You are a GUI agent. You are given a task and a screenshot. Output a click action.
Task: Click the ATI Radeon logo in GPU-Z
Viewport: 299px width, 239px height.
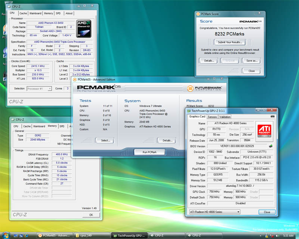(264, 131)
